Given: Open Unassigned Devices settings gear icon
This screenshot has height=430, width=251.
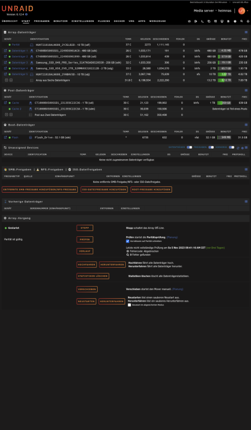Looking at the screenshot, I should click(242, 148).
